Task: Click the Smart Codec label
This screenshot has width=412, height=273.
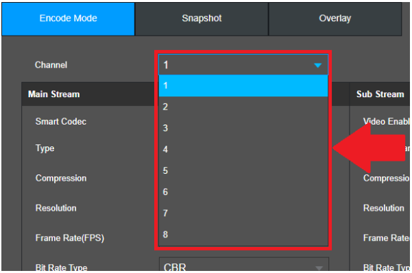Action: point(61,122)
